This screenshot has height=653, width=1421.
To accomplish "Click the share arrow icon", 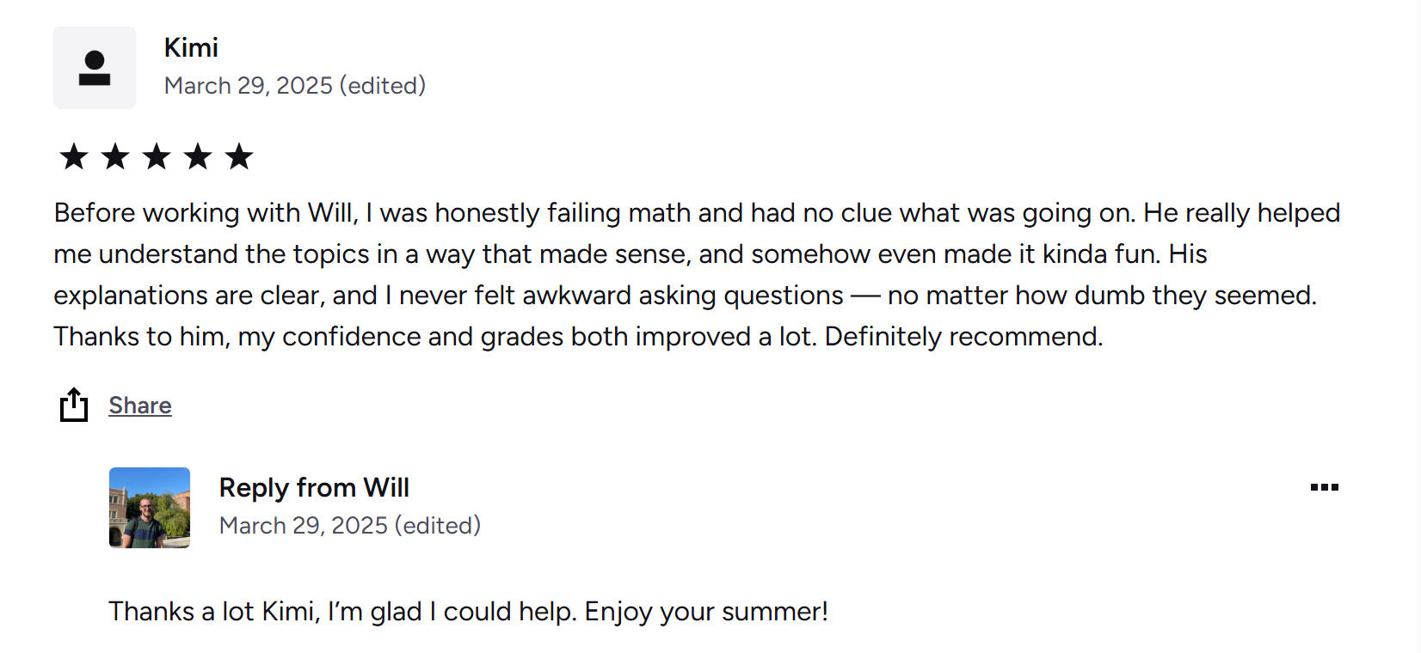I will [x=74, y=405].
